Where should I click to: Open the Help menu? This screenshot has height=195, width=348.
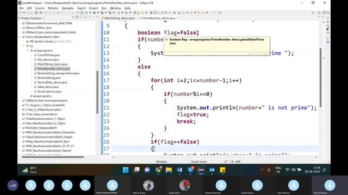tap(127, 8)
